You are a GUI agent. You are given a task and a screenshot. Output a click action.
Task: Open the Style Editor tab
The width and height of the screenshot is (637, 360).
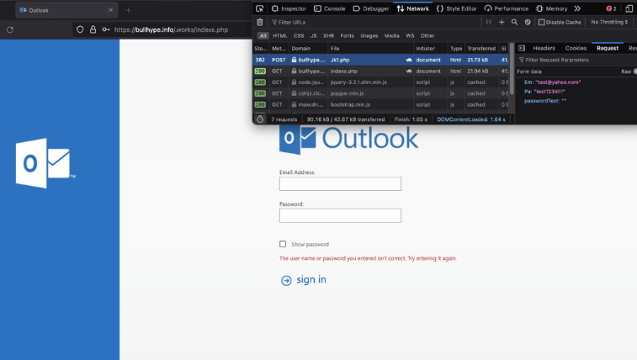[457, 8]
